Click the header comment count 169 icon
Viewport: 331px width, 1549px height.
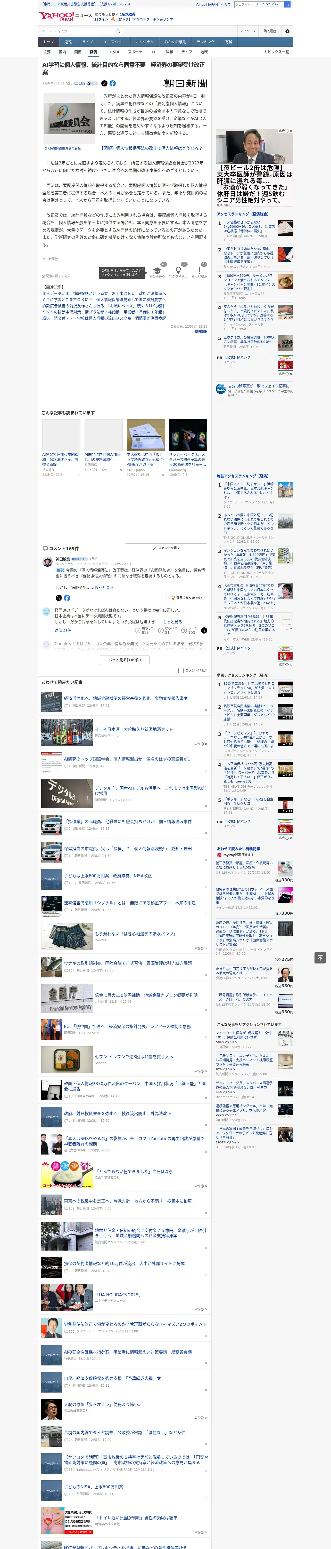coord(80,84)
